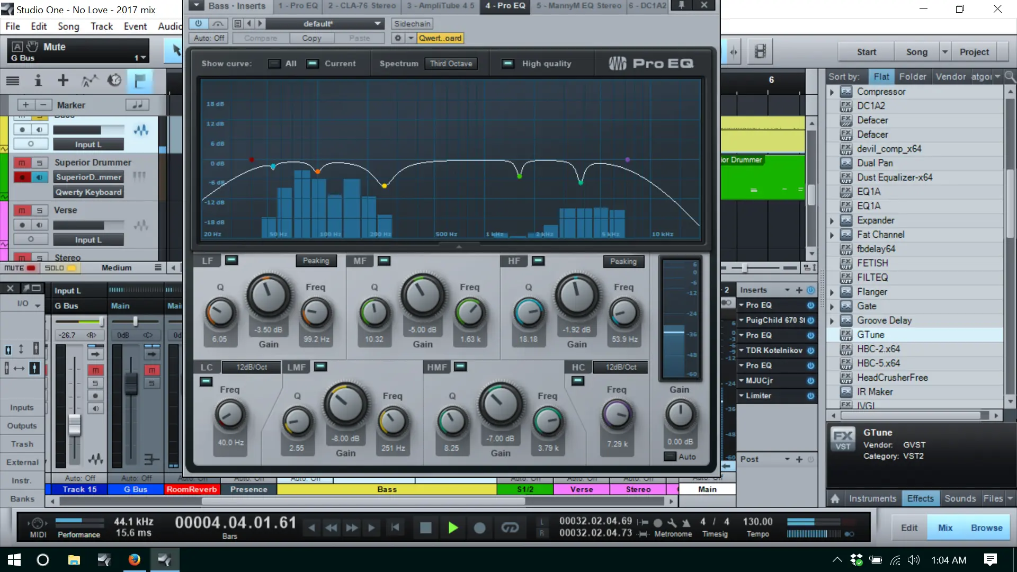Expand the Compressor folder in effects list
Screen dimensions: 1017x572
(832, 92)
